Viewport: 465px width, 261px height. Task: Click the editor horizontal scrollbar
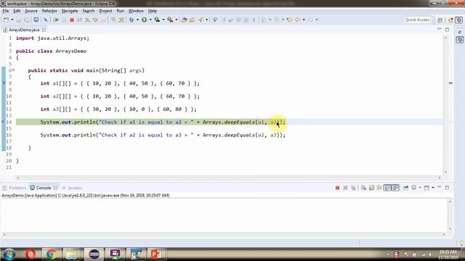(229, 178)
